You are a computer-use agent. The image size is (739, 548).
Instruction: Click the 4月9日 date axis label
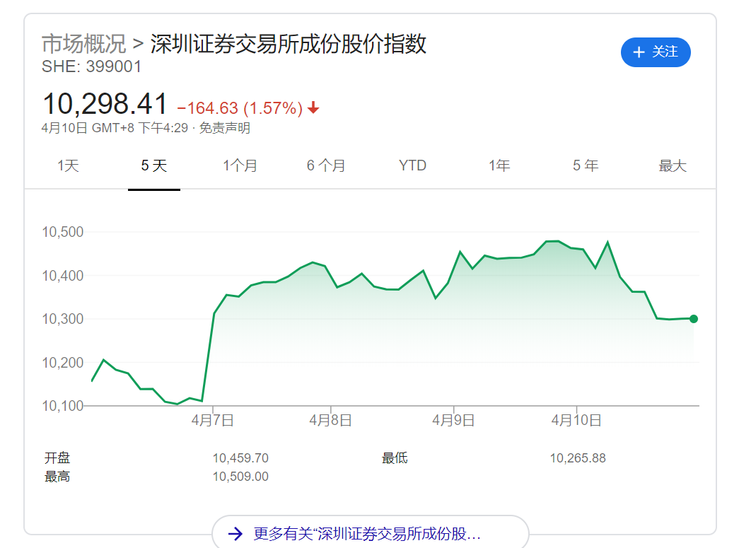pos(453,420)
